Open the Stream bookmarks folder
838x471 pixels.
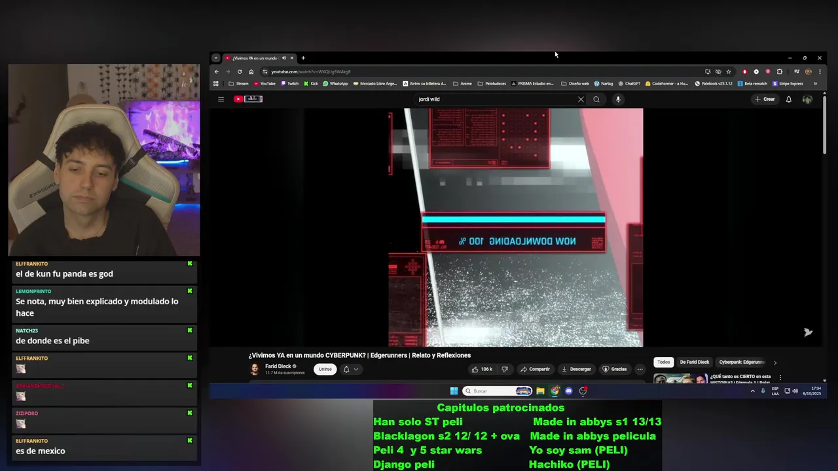pyautogui.click(x=238, y=84)
